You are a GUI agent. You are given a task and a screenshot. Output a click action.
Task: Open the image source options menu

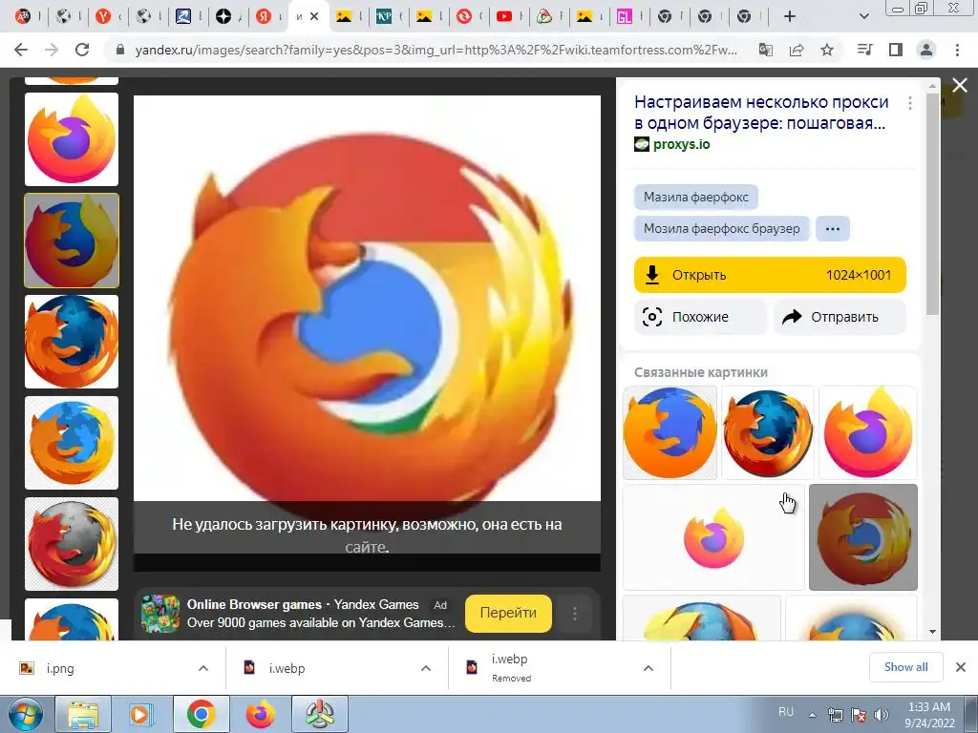(910, 103)
